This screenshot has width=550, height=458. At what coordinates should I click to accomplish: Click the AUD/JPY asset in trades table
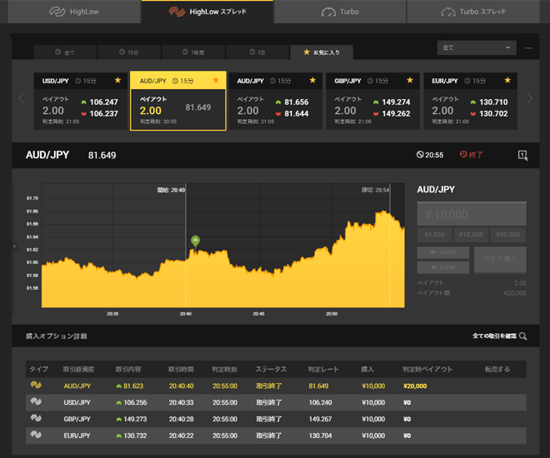(x=77, y=386)
